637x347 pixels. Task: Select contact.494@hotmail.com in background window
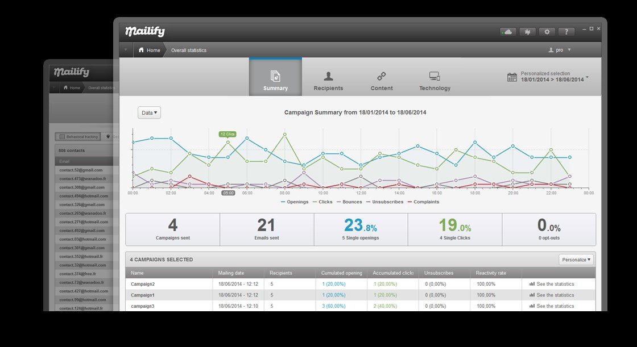pos(84,196)
